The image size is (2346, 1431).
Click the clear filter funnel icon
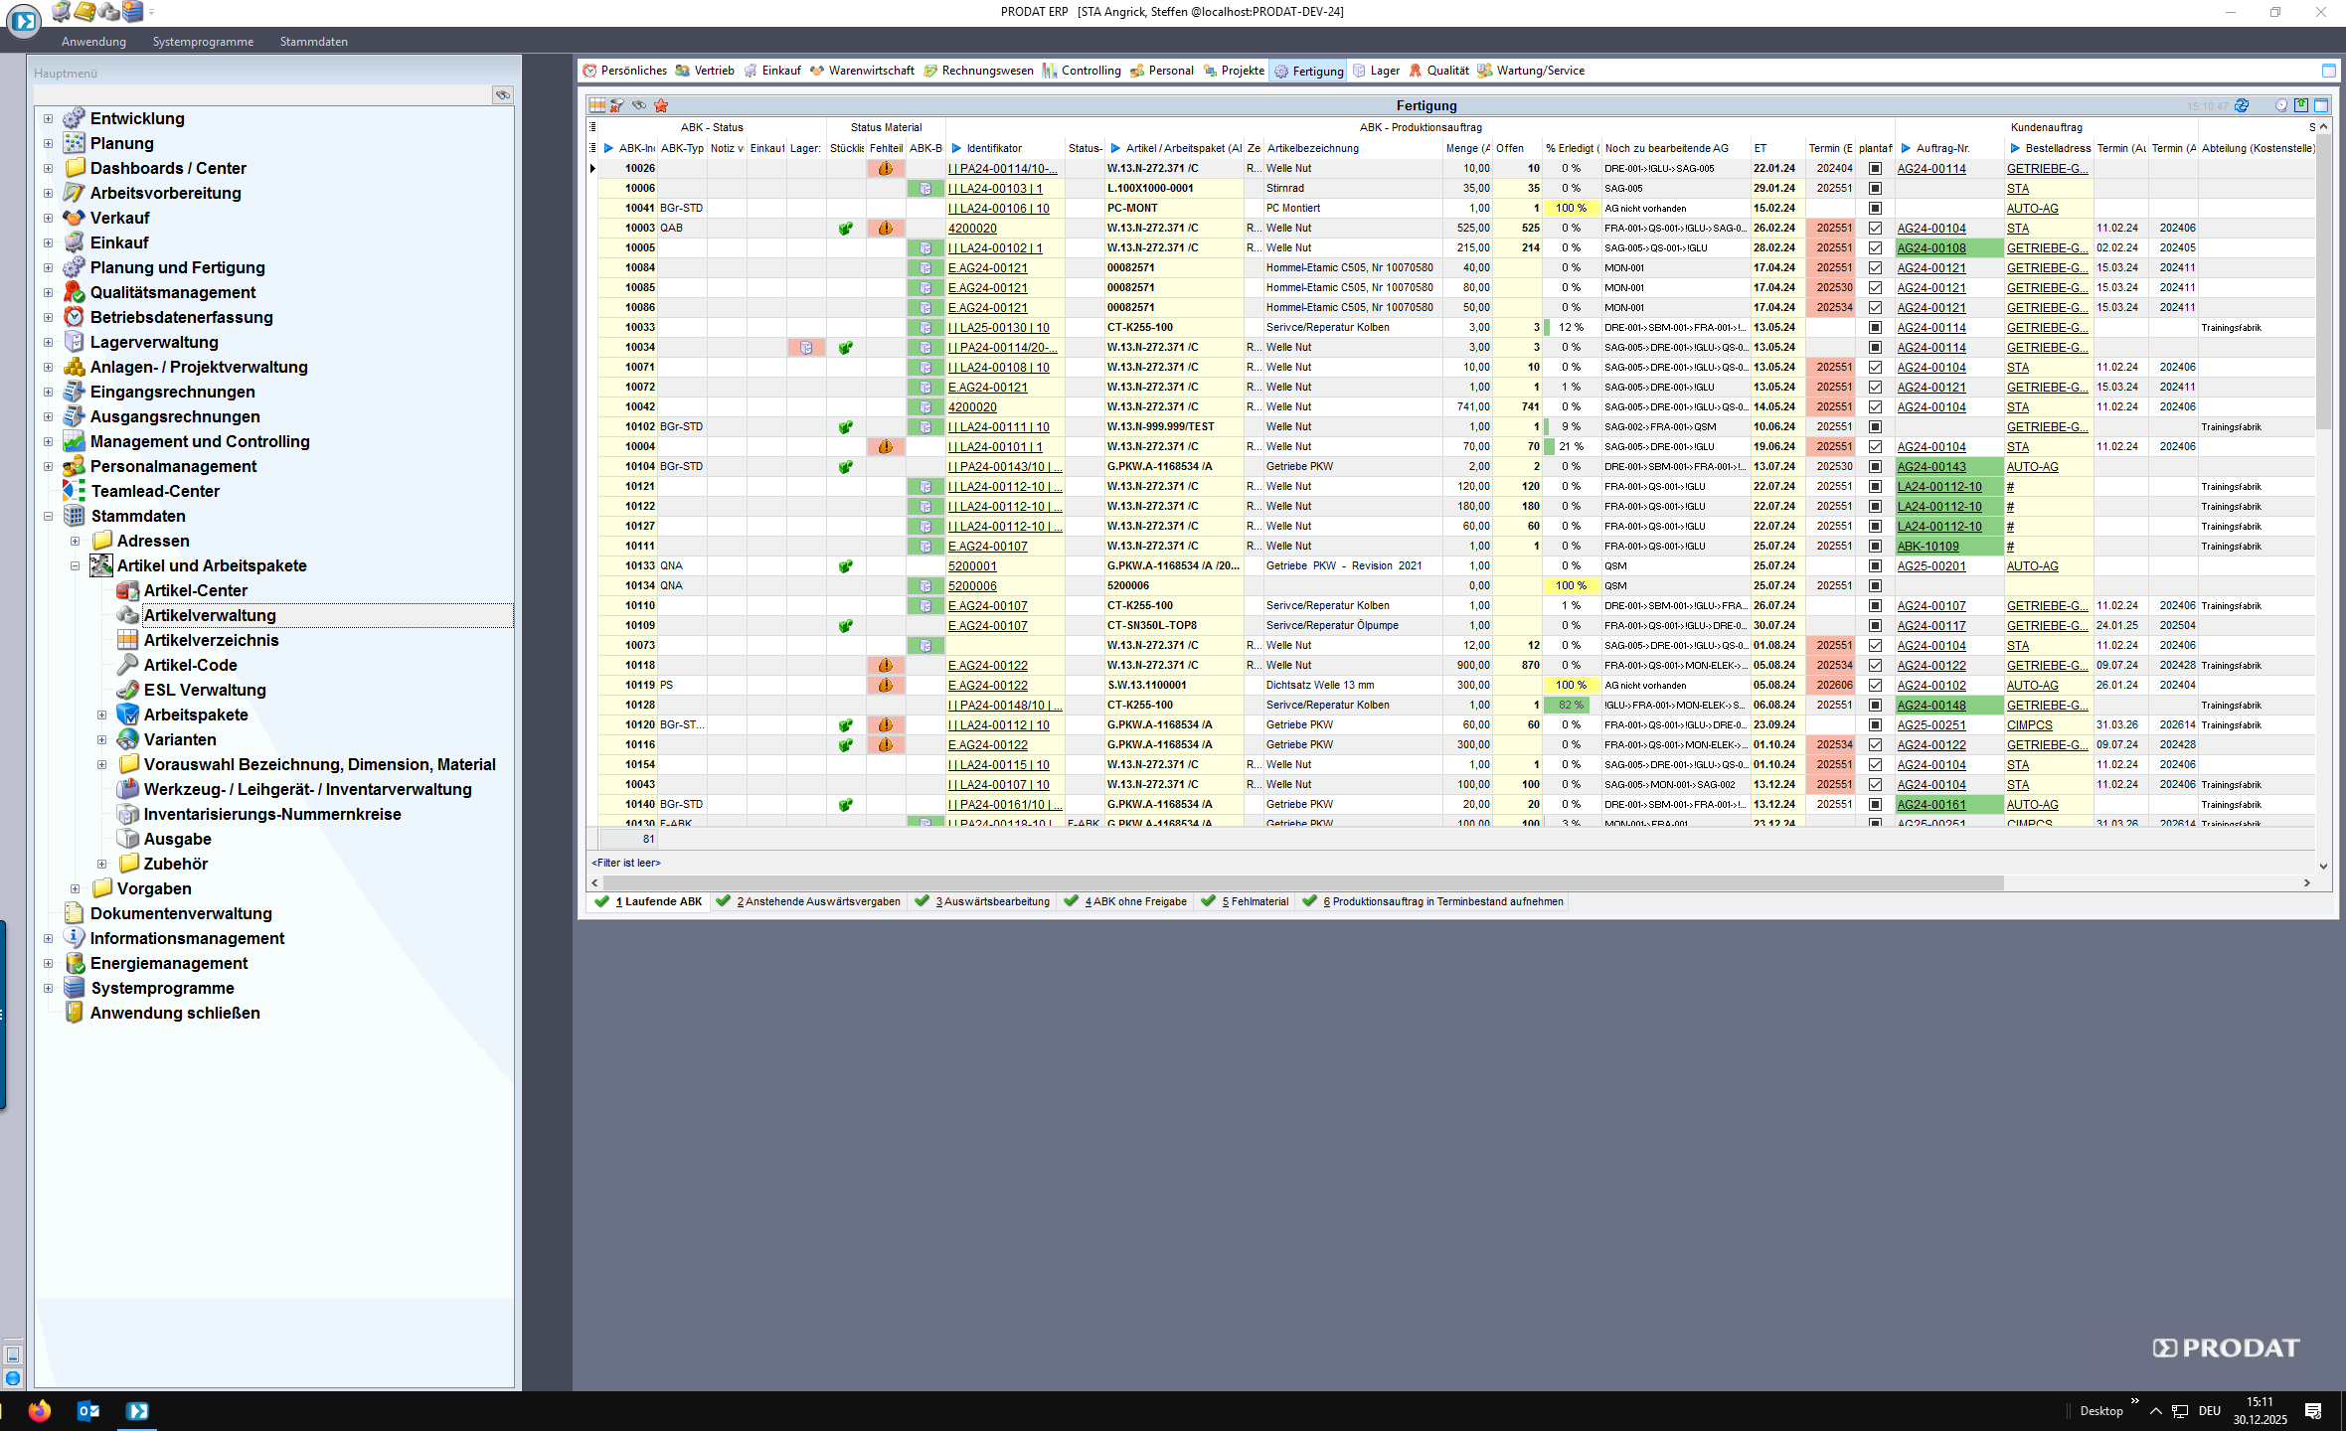tap(617, 105)
